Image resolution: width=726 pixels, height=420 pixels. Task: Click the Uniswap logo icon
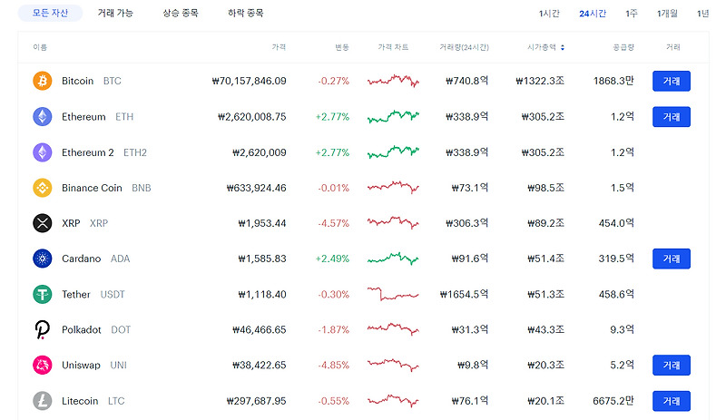[x=43, y=365]
